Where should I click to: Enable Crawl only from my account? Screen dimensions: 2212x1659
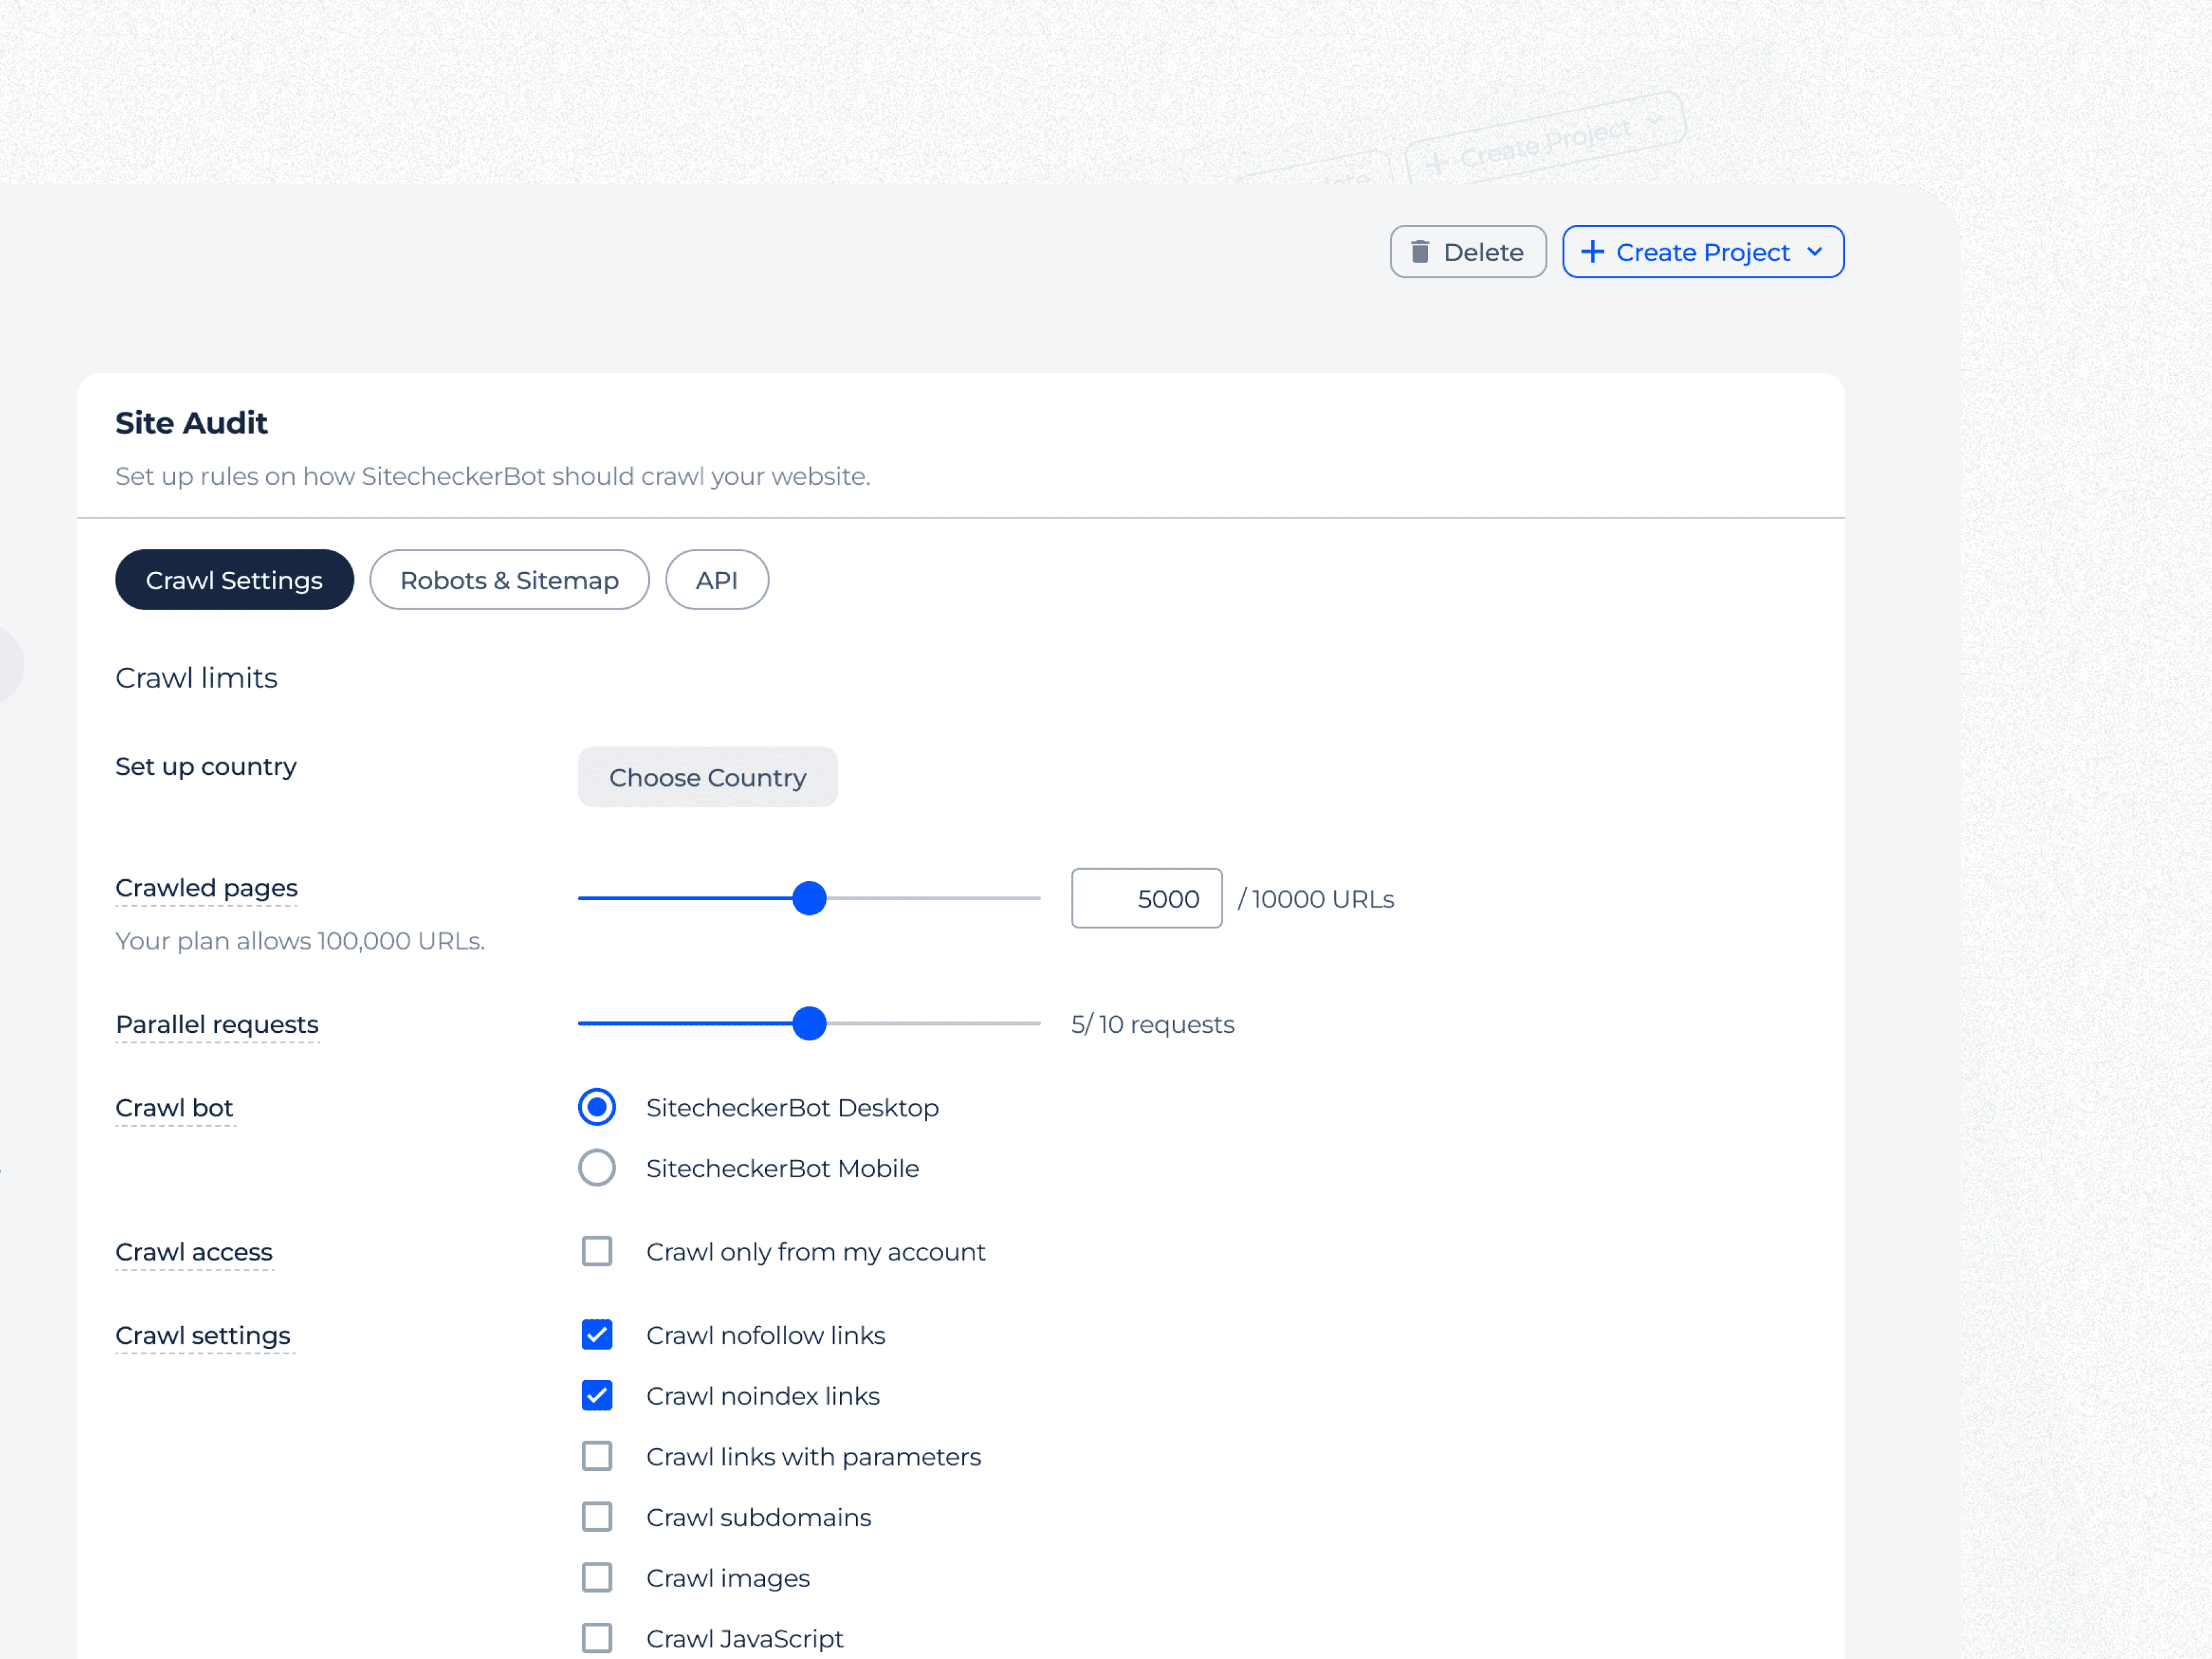point(597,1251)
